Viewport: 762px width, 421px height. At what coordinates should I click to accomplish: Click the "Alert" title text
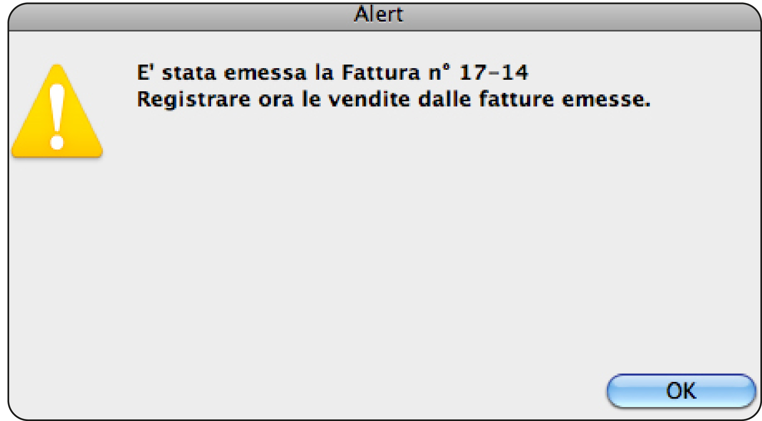[379, 14]
